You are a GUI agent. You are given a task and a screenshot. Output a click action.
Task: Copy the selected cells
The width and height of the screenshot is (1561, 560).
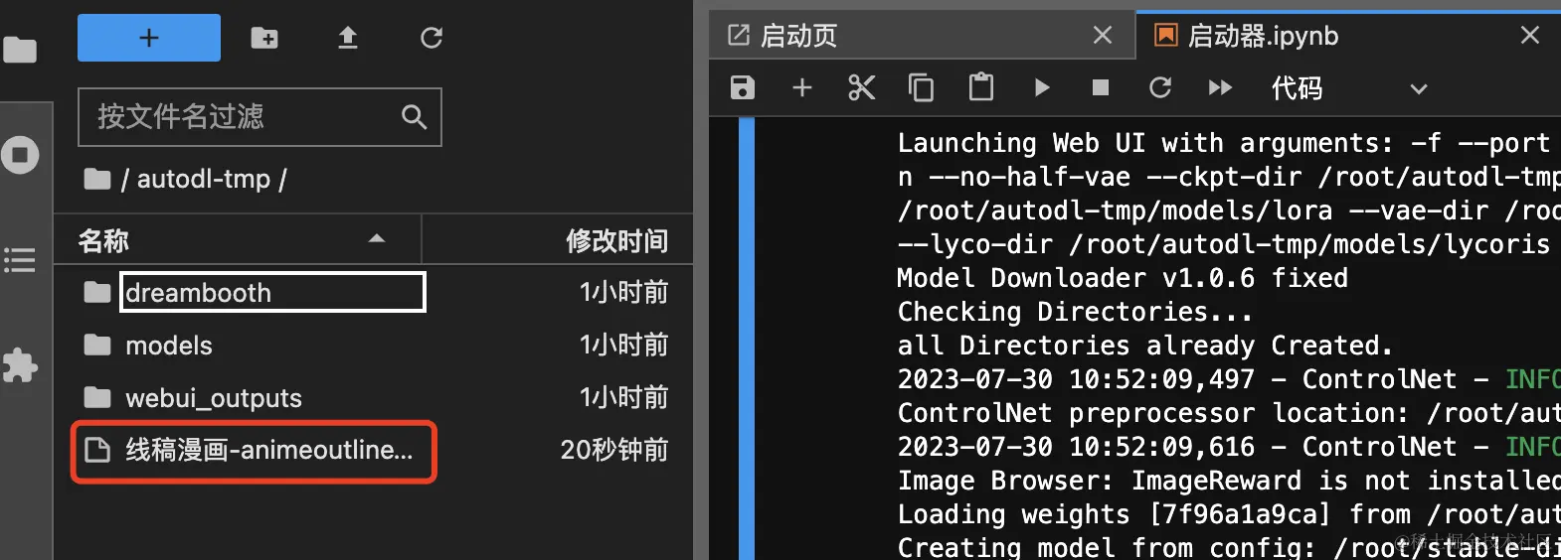point(922,88)
